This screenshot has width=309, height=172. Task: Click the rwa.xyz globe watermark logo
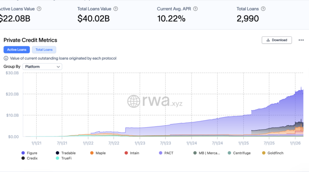135,102
